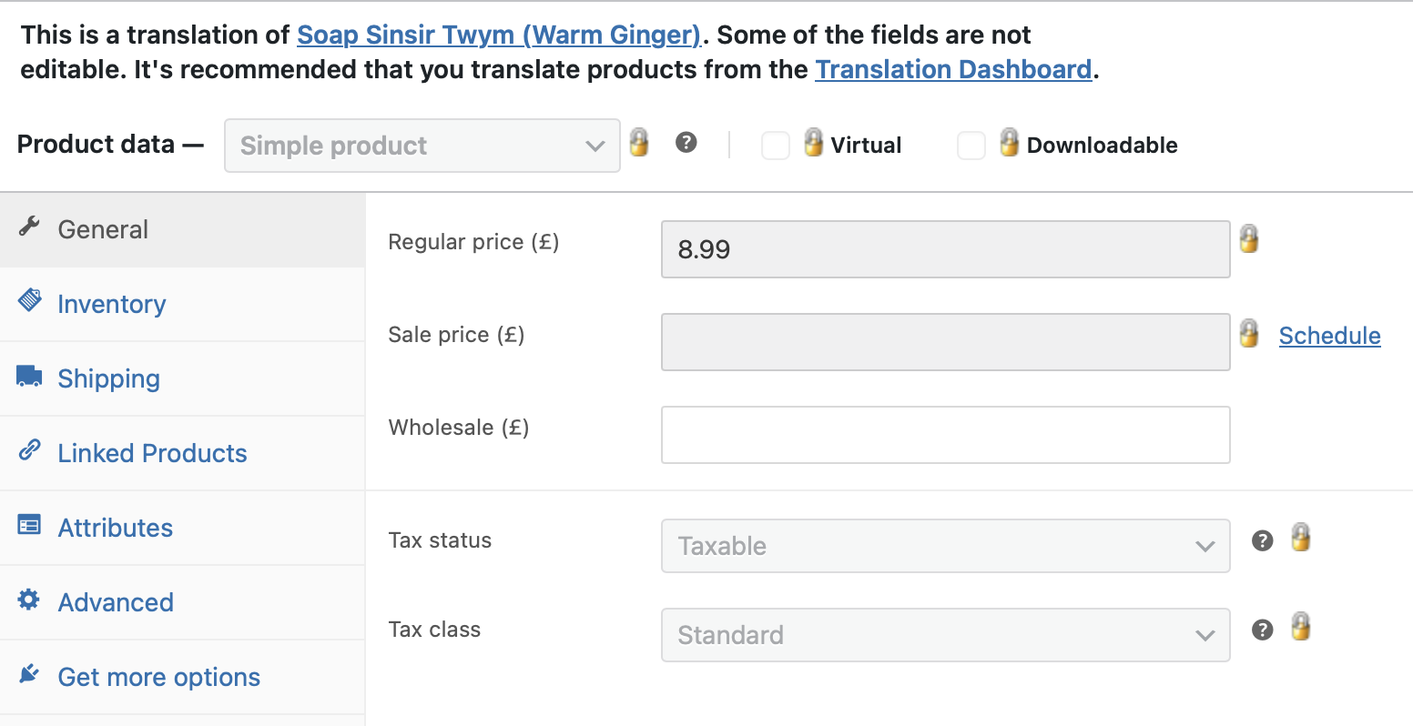
Task: Open the Standard tax class dropdown
Action: 946,635
